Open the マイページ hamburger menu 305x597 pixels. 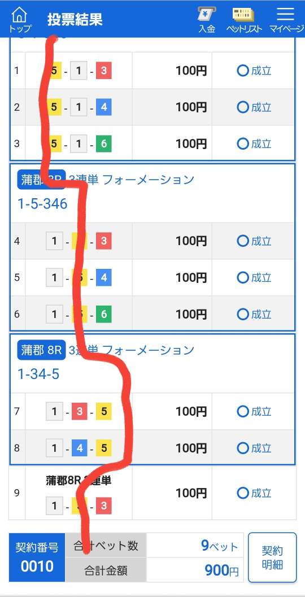click(x=286, y=20)
